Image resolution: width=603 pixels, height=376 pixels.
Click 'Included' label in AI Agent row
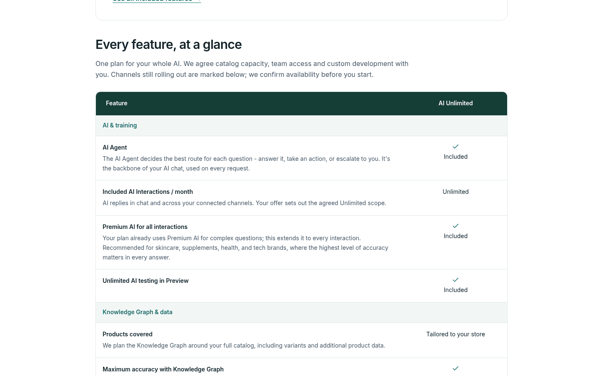pyautogui.click(x=456, y=157)
